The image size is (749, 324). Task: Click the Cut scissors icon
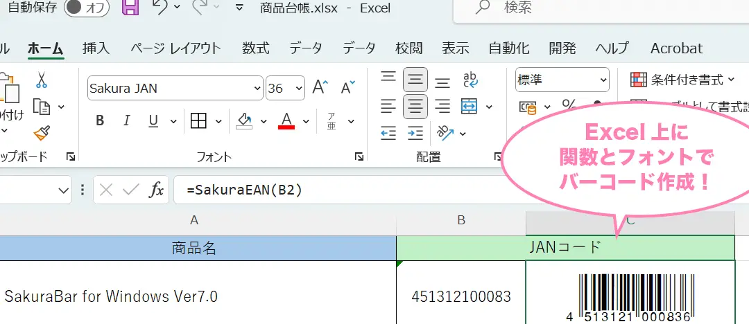(41, 80)
